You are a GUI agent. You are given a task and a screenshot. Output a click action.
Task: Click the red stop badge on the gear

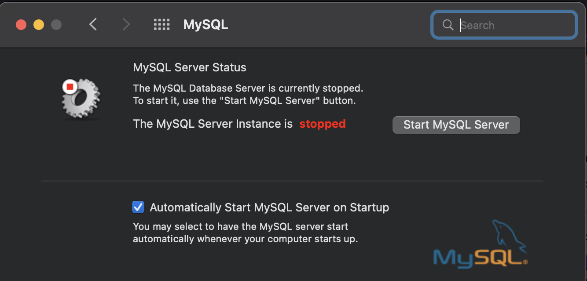point(70,87)
